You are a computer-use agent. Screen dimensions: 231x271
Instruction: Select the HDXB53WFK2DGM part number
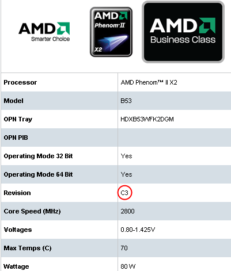[147, 119]
